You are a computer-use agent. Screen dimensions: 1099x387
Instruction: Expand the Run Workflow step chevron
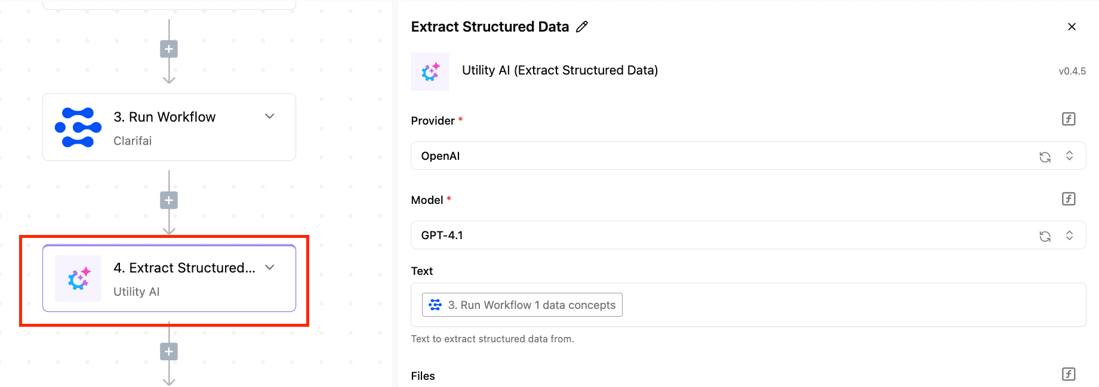270,116
